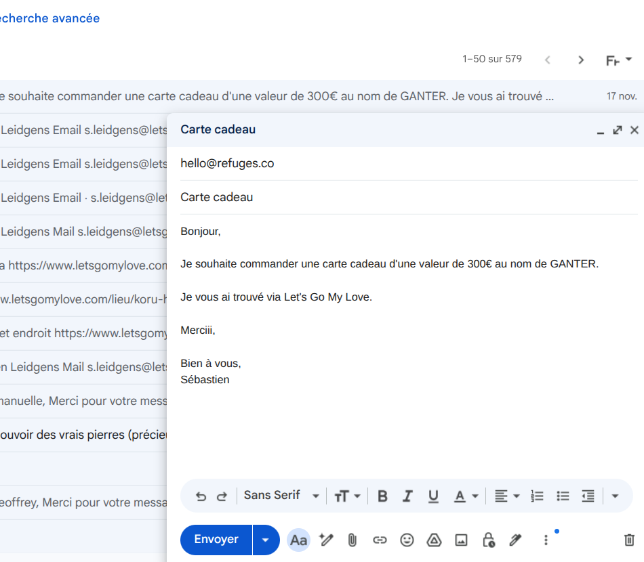Click the Envoyer send button

tap(216, 540)
